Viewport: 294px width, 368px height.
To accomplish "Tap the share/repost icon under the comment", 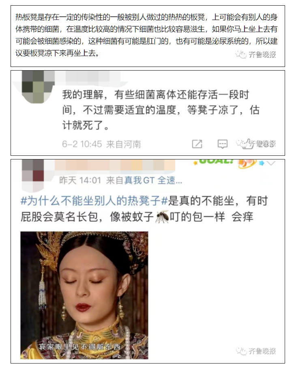I will pyautogui.click(x=197, y=144).
